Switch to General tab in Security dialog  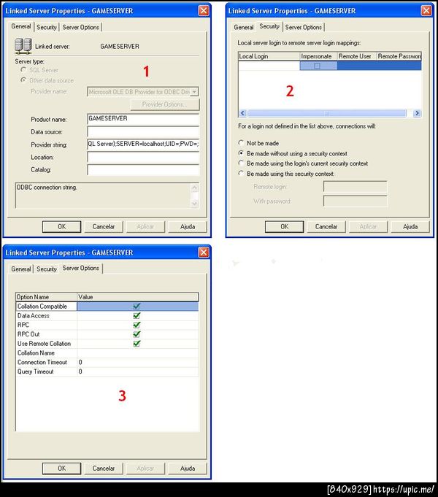244,27
